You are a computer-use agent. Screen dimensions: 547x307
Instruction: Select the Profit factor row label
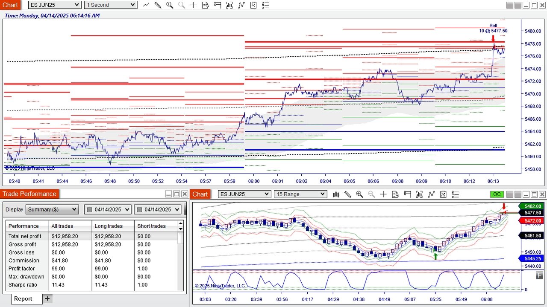22,269
